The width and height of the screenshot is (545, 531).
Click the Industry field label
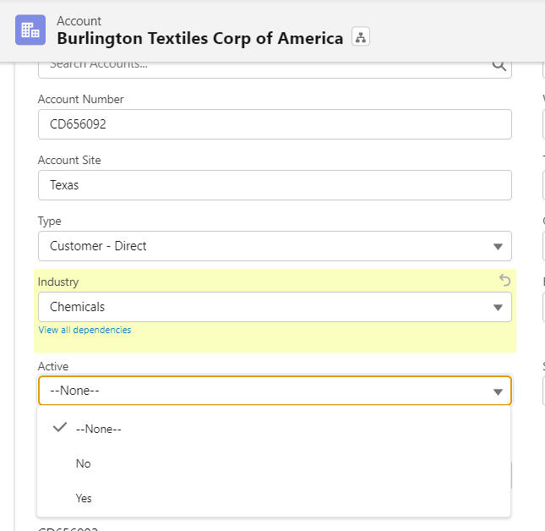58,282
